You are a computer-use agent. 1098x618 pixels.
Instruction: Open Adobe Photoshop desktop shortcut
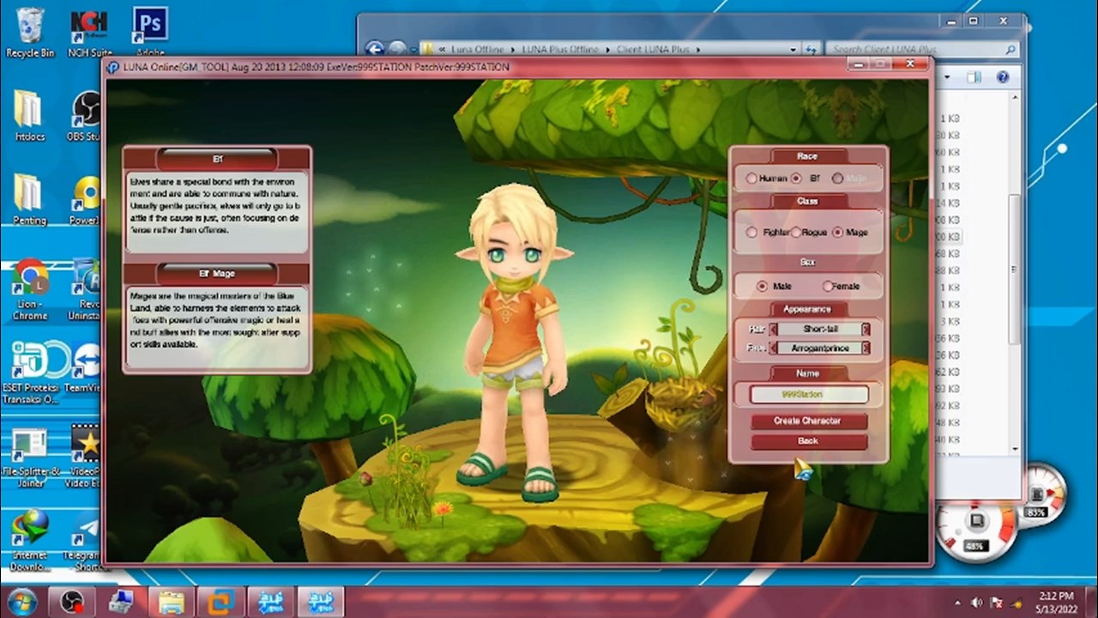[x=150, y=33]
